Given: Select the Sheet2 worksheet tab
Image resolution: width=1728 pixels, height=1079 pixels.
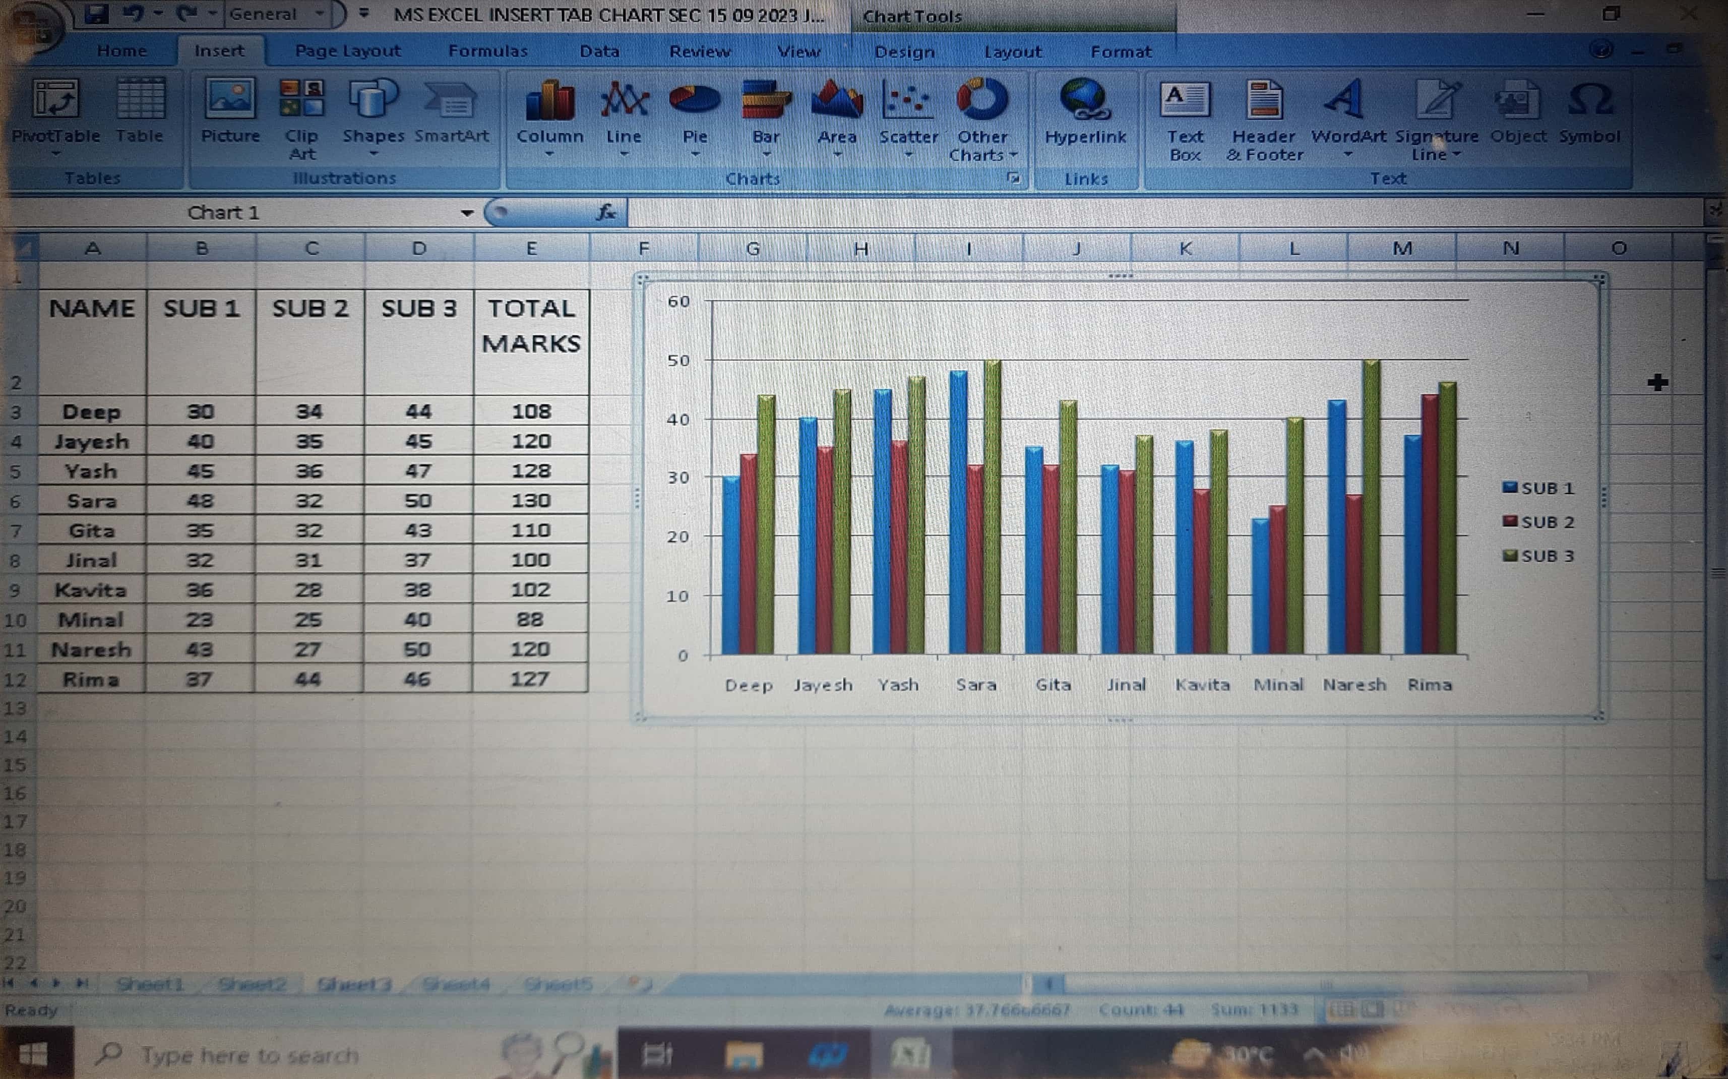Looking at the screenshot, I should tap(253, 985).
